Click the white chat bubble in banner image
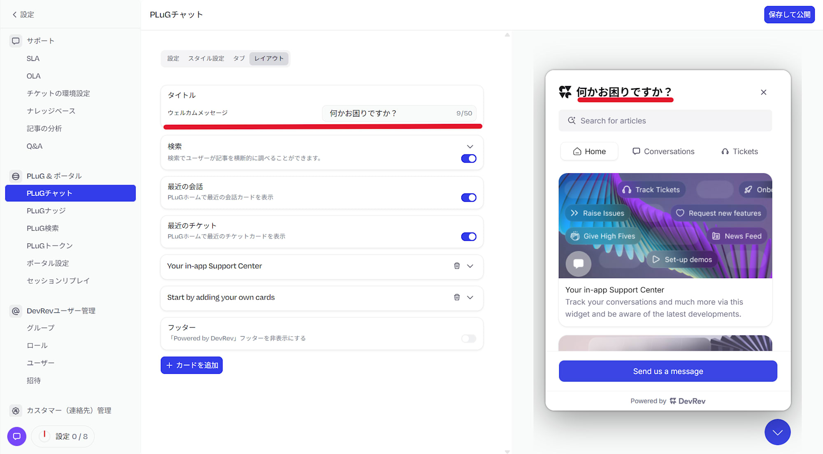Image resolution: width=823 pixels, height=454 pixels. pos(579,263)
